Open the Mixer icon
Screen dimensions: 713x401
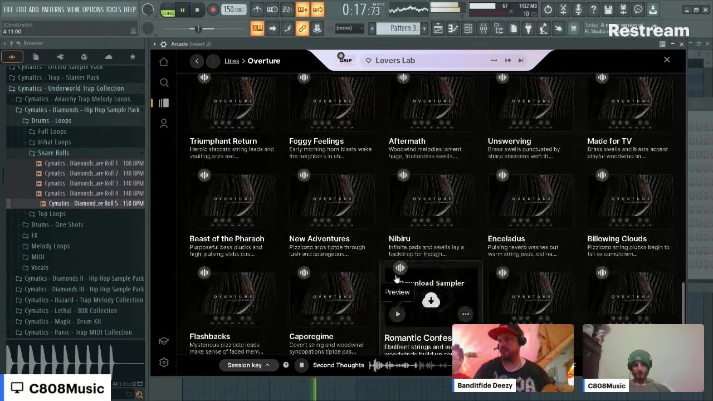pyautogui.click(x=484, y=28)
